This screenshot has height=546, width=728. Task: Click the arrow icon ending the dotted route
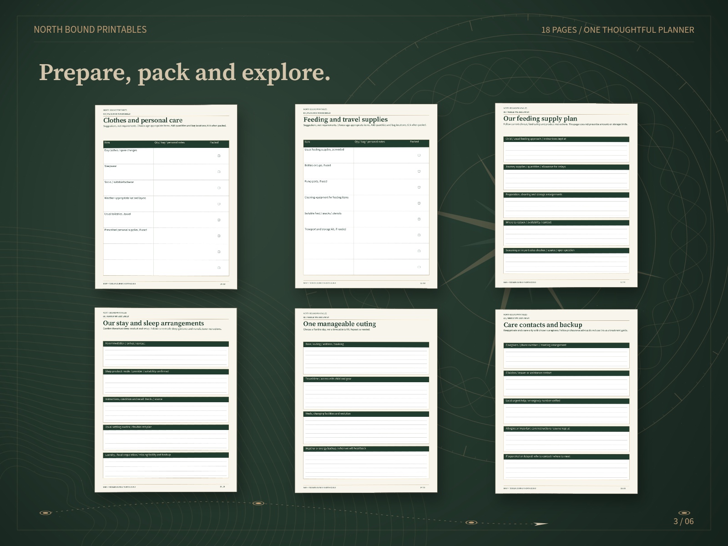click(x=541, y=524)
